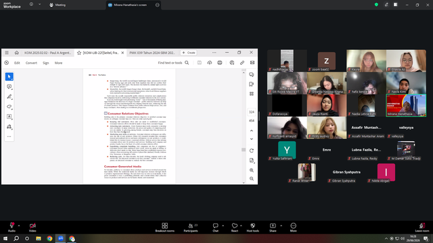Open the bookmarks panel in right rail
This screenshot has height=243, width=433.
252,84
